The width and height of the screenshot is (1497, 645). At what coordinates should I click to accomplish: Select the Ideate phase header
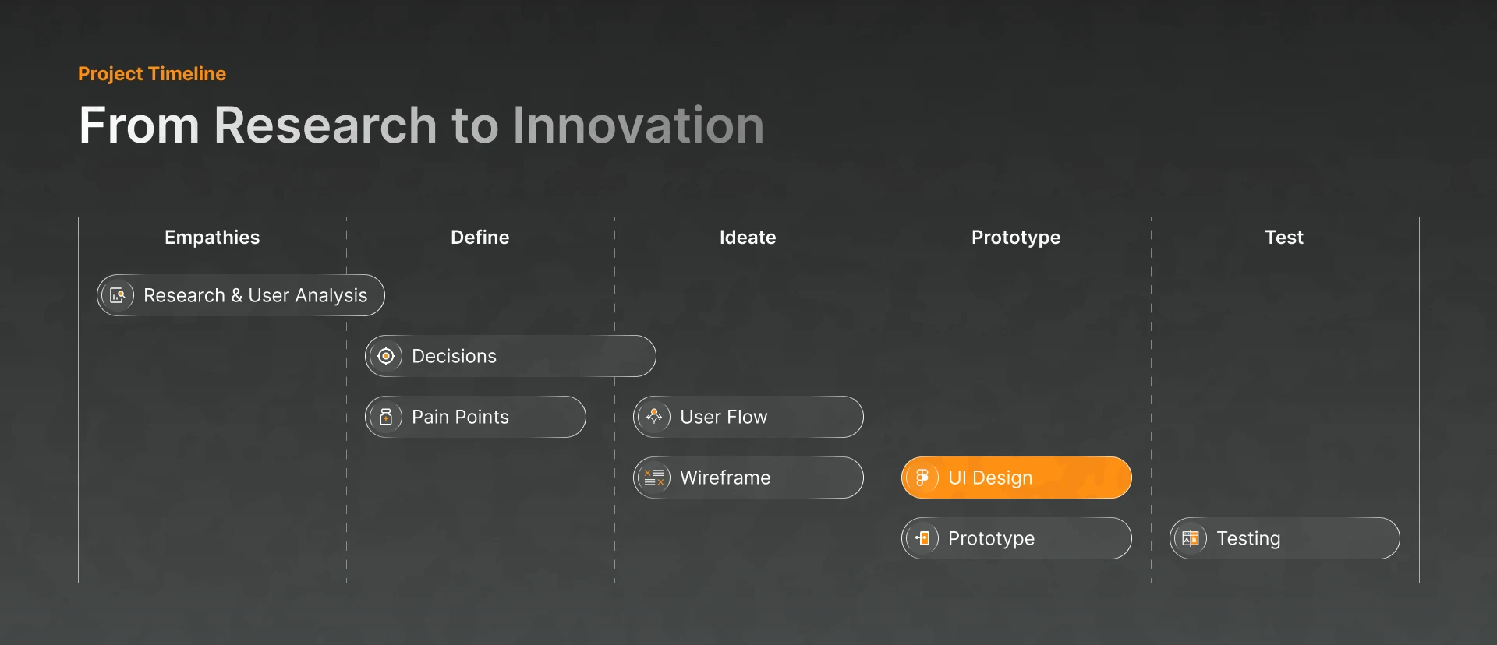click(x=748, y=238)
